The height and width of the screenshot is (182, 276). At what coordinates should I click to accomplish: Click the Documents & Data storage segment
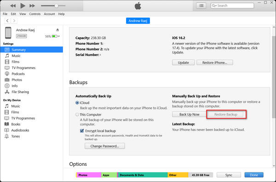click(x=143, y=175)
